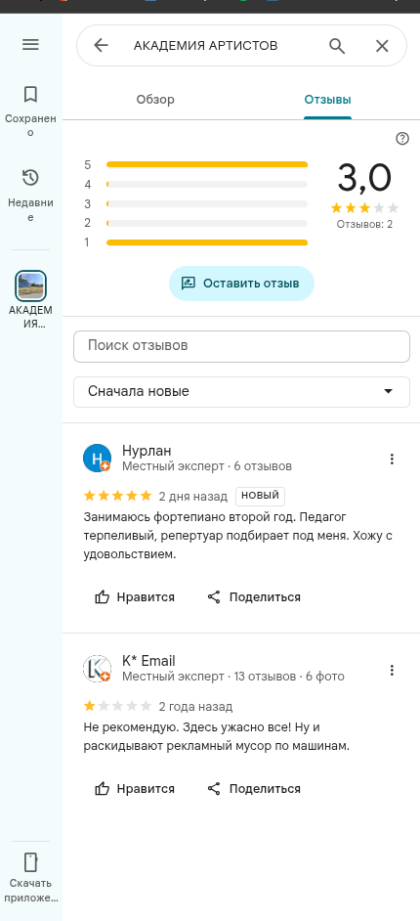Open the Сначала новые sort dropdown
The width and height of the screenshot is (420, 921).
[x=241, y=392]
